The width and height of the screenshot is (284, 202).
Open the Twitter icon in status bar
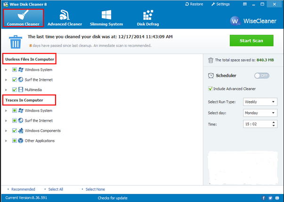(270, 198)
